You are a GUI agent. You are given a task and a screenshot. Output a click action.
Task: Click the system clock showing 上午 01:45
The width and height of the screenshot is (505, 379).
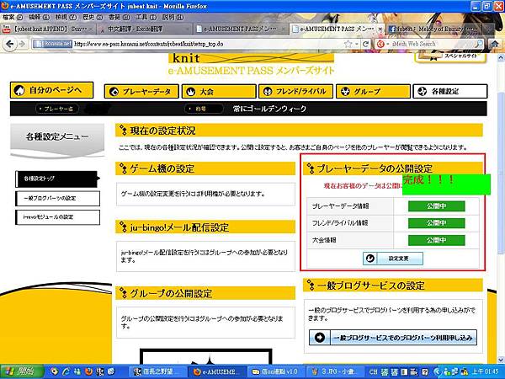(x=486, y=372)
